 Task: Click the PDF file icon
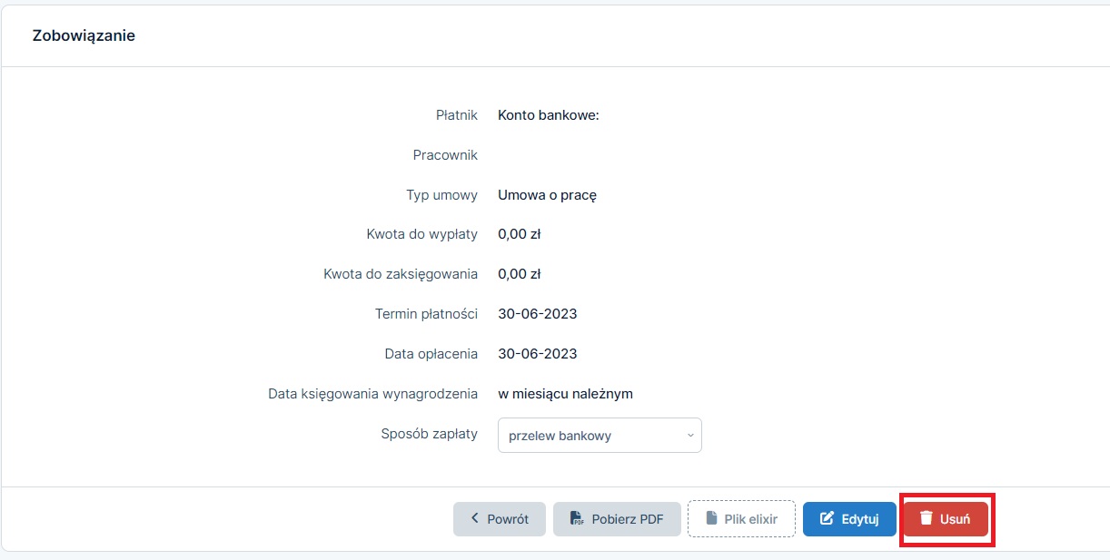[x=577, y=519]
